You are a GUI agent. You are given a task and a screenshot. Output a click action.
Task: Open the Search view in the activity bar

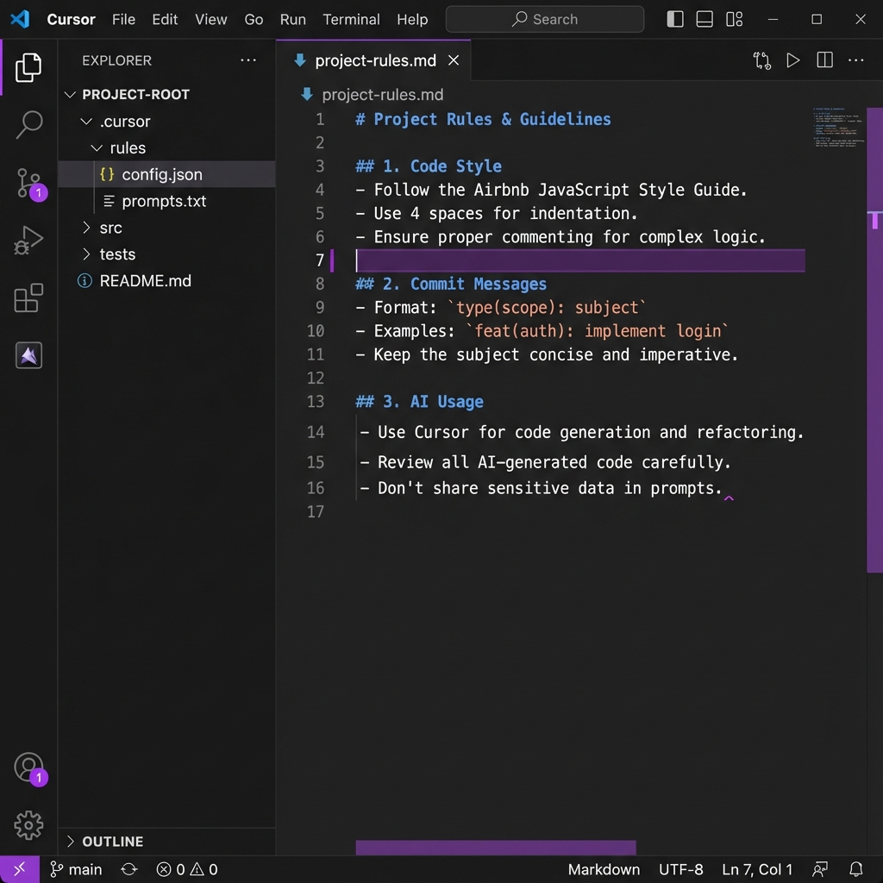28,125
